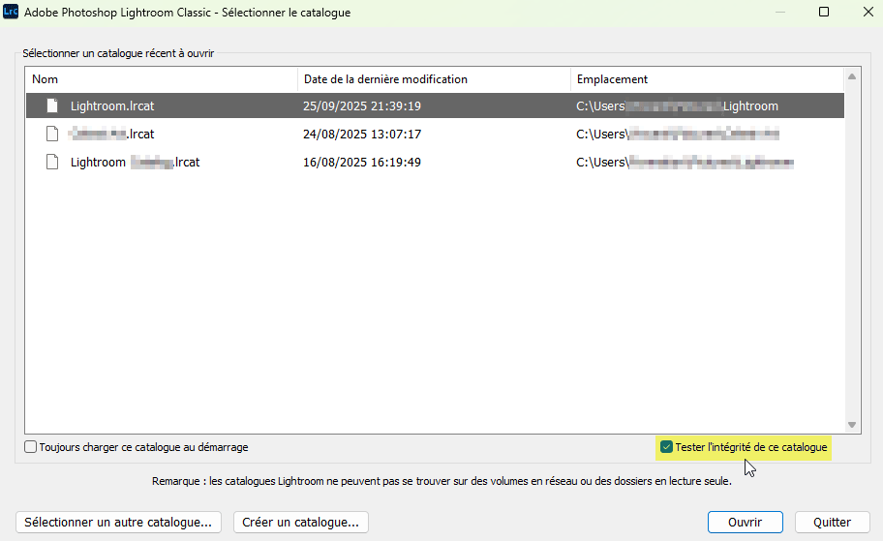Uncheck Tester l'intégrité de ce catalogue
The width and height of the screenshot is (883, 541).
[x=666, y=447]
